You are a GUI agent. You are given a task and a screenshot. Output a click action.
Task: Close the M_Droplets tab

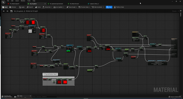click(x=45, y=4)
